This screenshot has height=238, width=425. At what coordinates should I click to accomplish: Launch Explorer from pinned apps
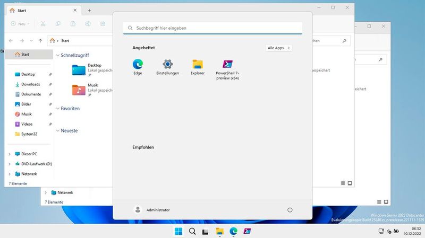198,67
